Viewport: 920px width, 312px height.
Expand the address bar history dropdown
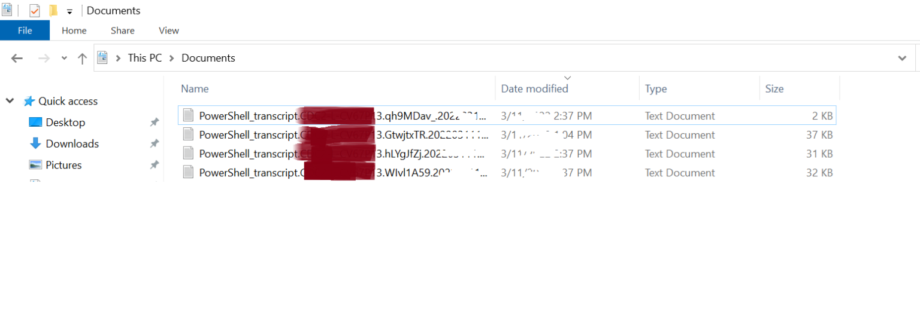click(902, 58)
